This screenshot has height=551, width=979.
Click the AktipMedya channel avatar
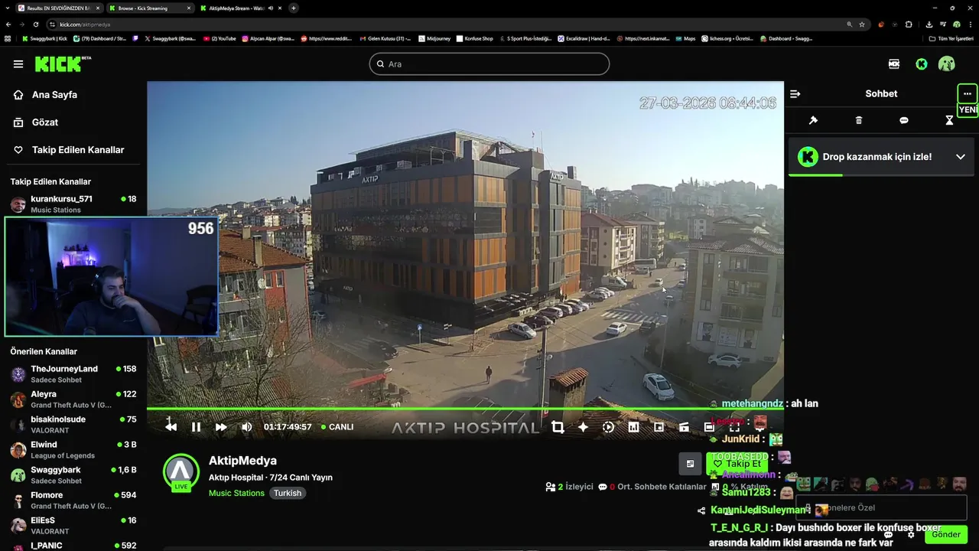point(181,471)
